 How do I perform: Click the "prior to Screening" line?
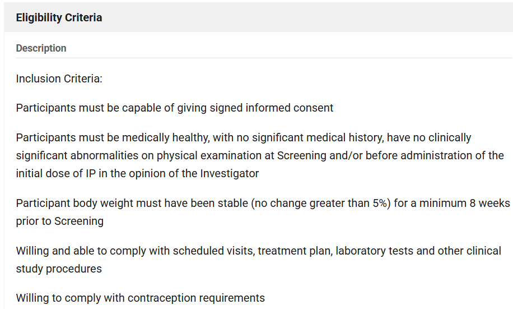click(59, 221)
